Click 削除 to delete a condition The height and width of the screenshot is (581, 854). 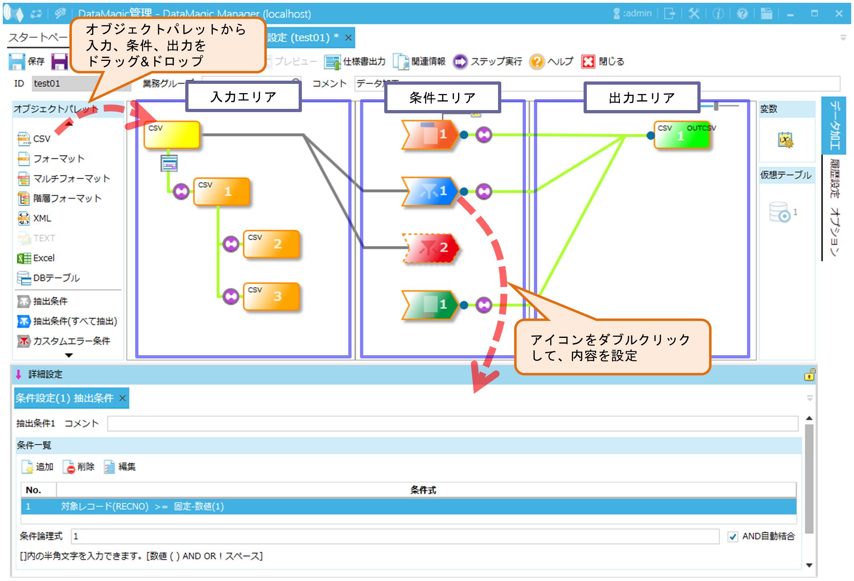[79, 467]
